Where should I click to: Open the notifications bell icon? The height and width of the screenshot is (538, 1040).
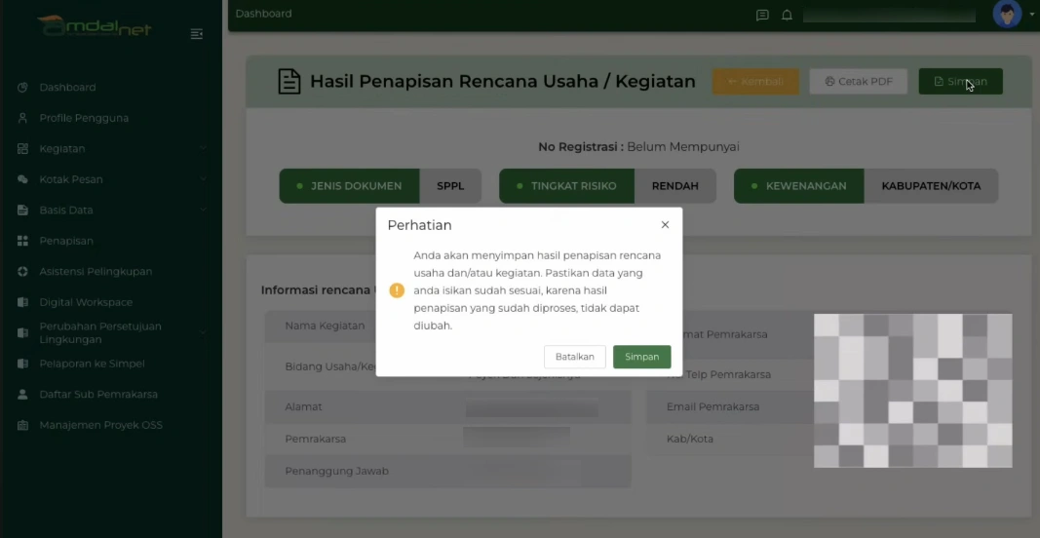(787, 15)
